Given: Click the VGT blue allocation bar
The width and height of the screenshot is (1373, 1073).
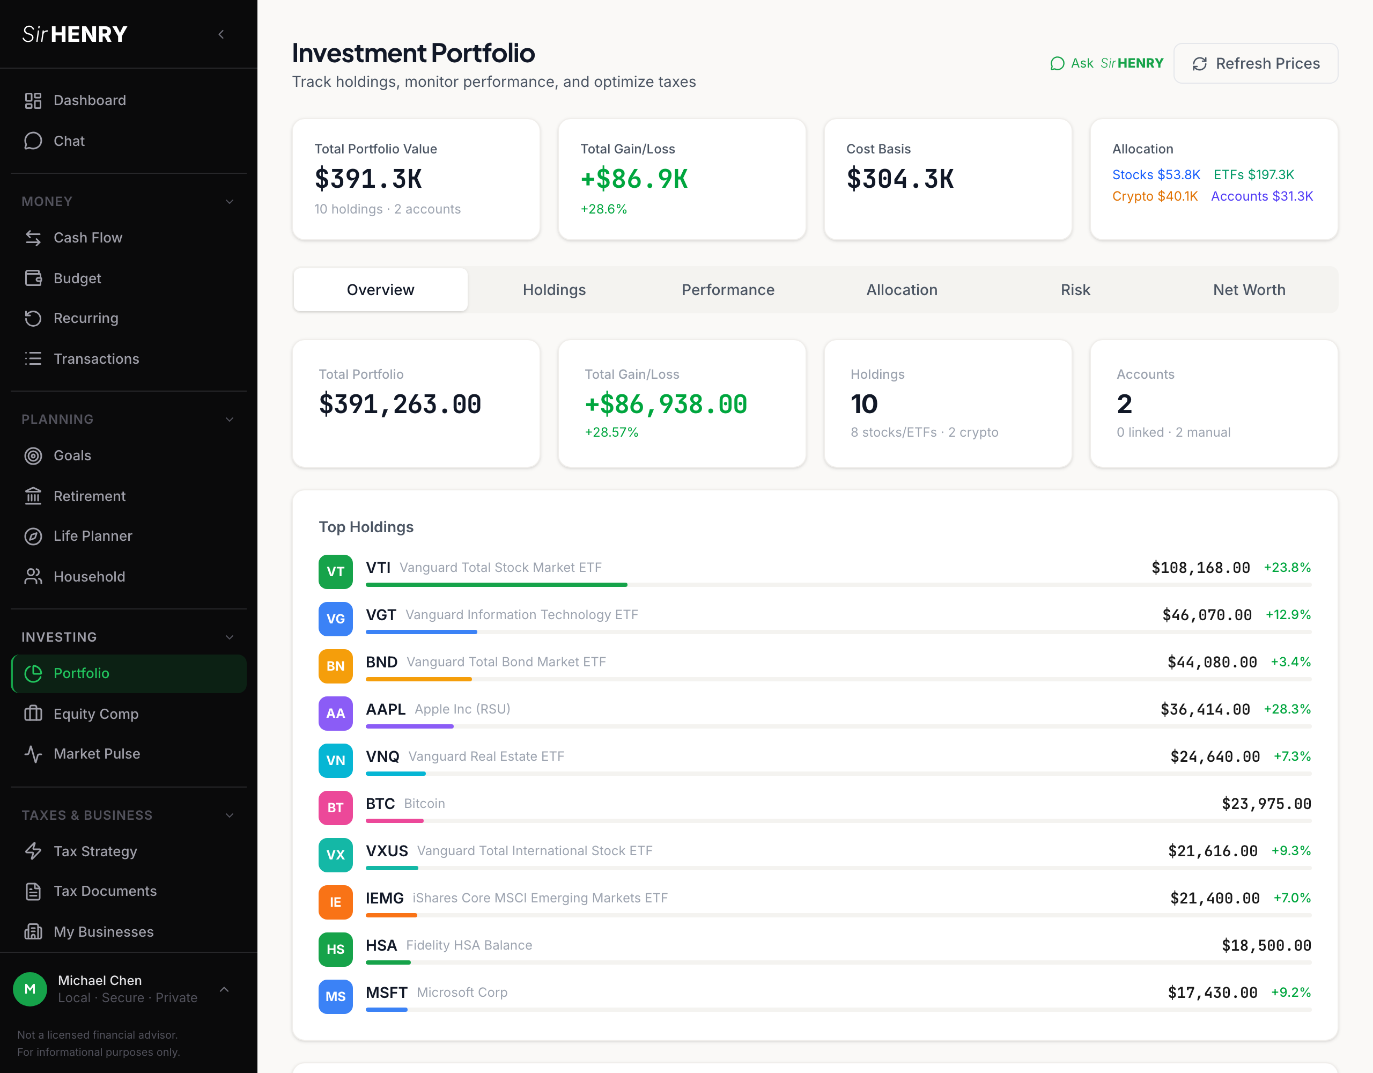Looking at the screenshot, I should pos(421,632).
